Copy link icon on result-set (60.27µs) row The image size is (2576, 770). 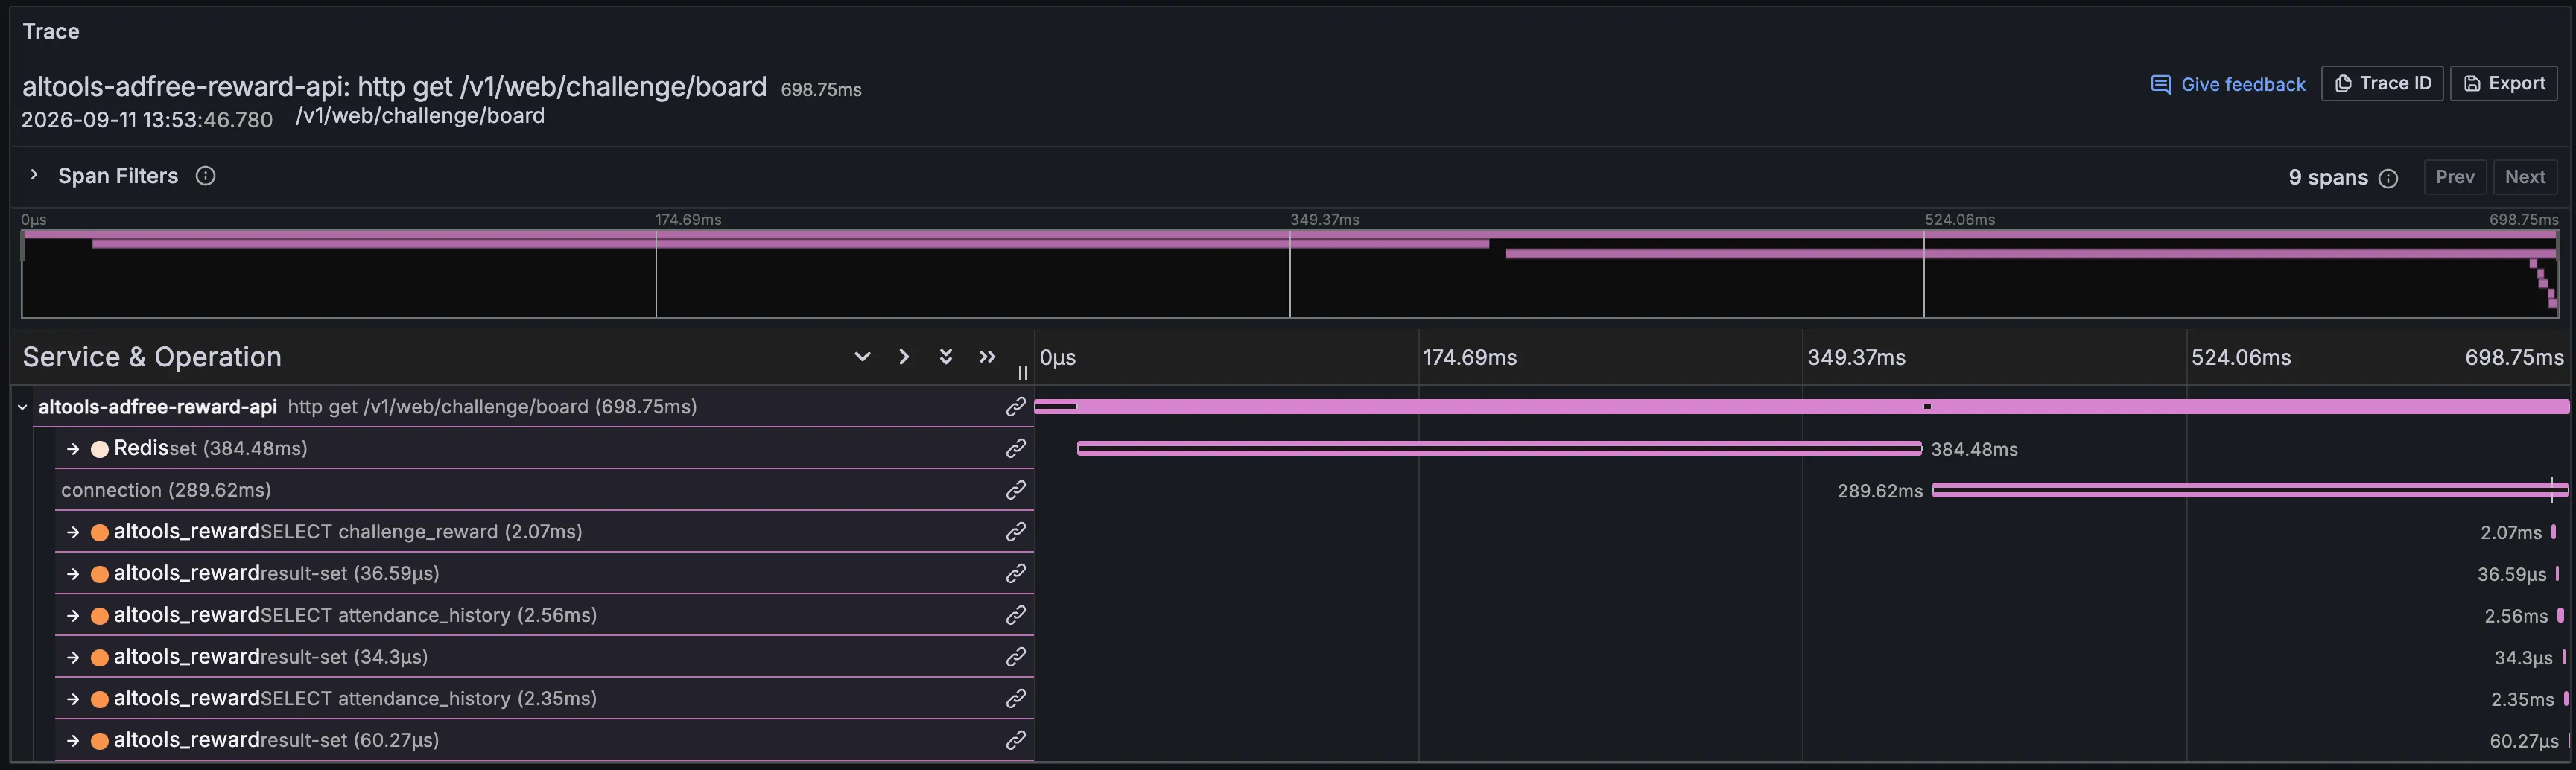click(x=1015, y=740)
